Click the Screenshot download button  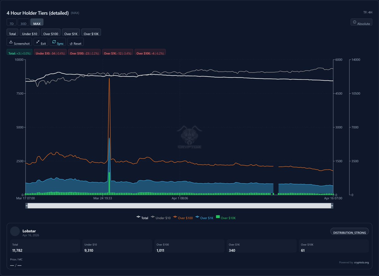point(19,42)
